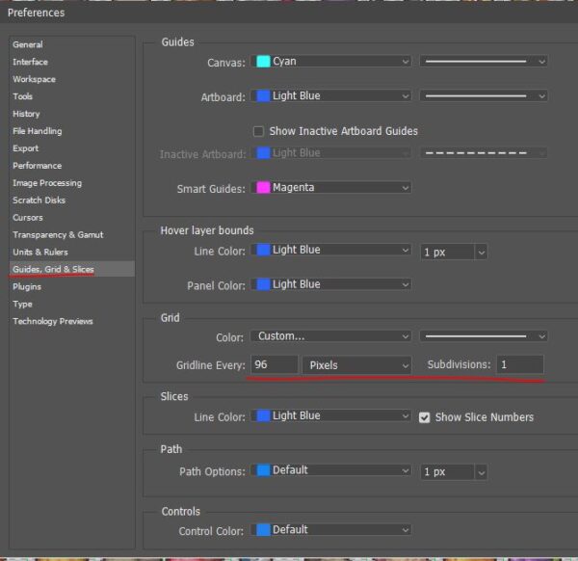Select History in the sidebar
Image resolution: width=578 pixels, height=561 pixels.
click(x=26, y=114)
